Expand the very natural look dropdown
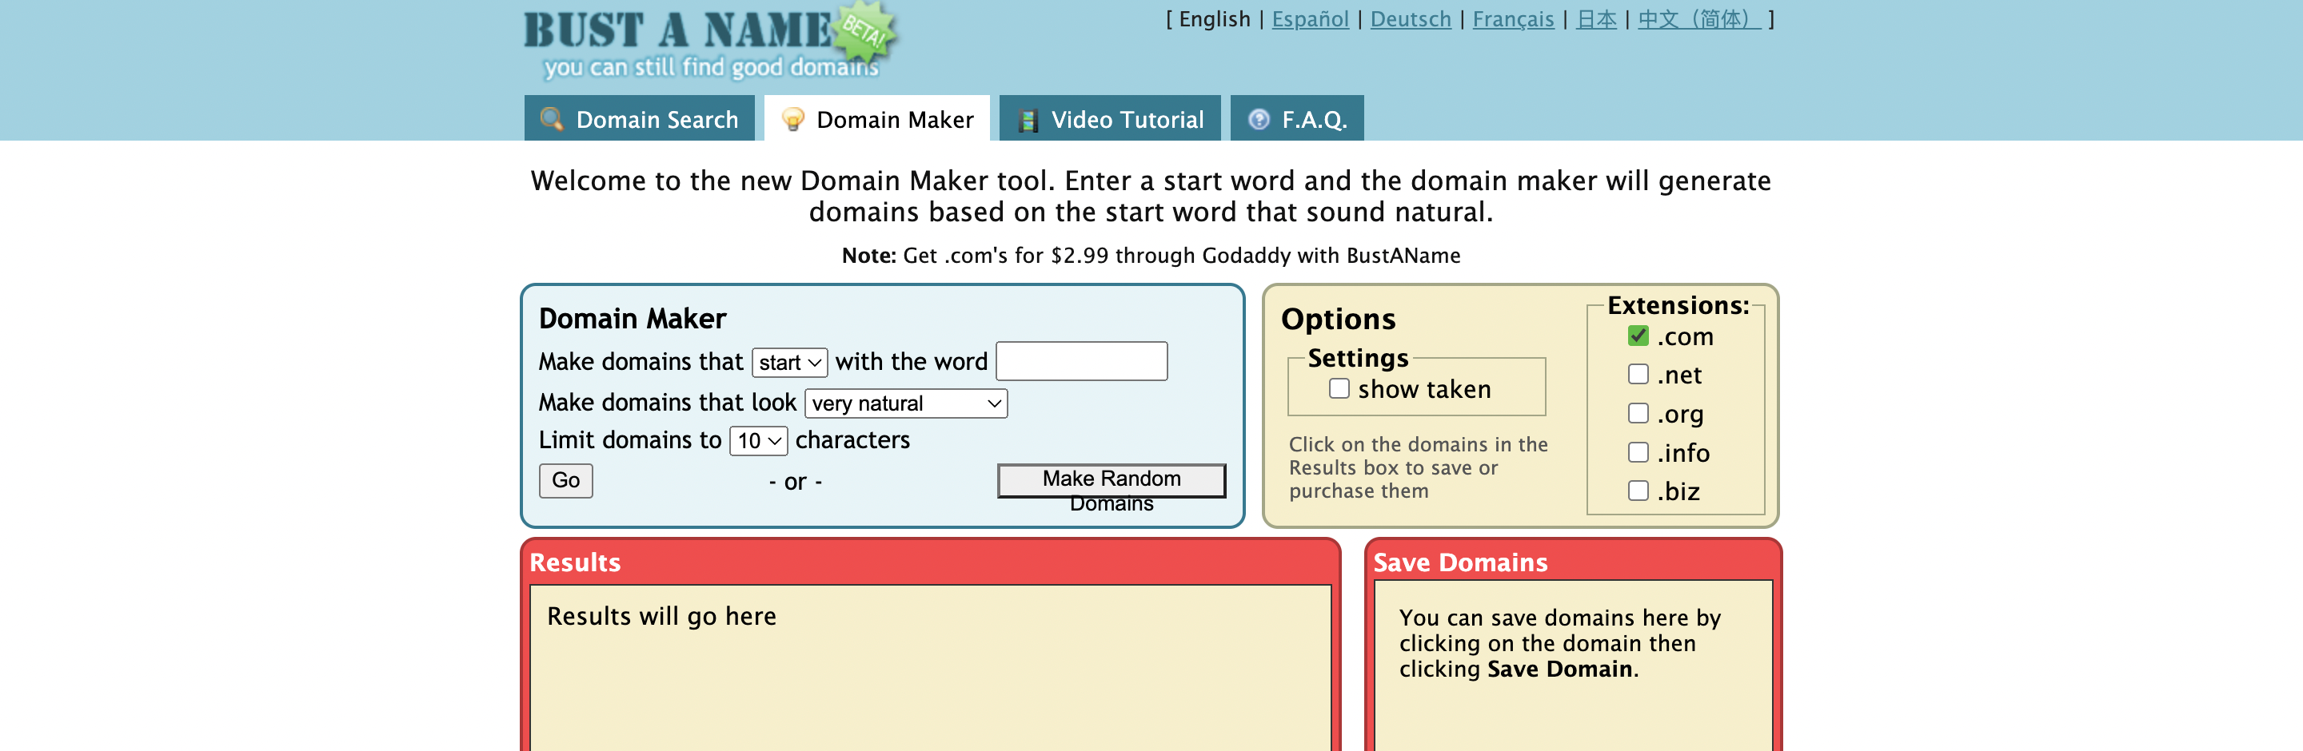This screenshot has height=751, width=2303. pos(906,403)
